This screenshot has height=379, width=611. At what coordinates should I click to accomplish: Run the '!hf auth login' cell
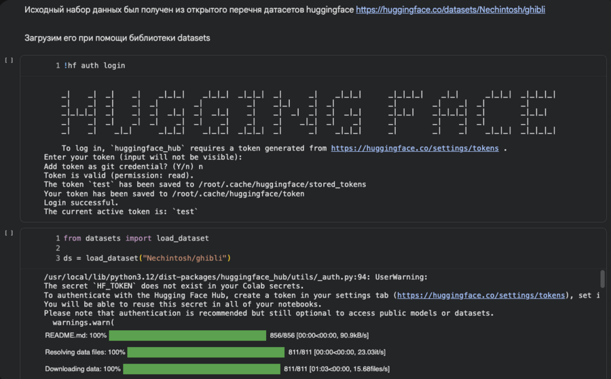(9, 60)
